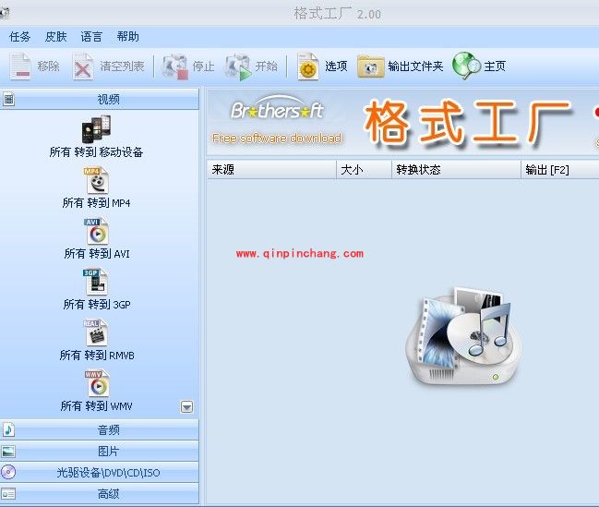Click the Stop (停止) toolbar icon

click(175, 66)
